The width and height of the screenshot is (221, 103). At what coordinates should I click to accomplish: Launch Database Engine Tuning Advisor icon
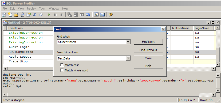coord(96,15)
